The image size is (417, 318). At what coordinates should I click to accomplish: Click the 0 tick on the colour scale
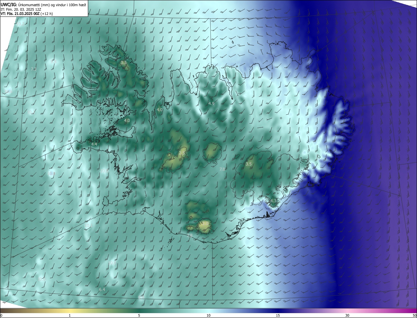1,315
